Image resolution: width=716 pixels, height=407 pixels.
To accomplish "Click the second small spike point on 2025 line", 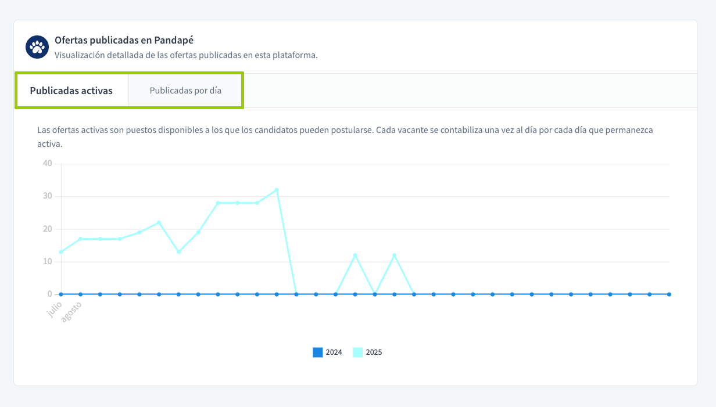I will [395, 255].
